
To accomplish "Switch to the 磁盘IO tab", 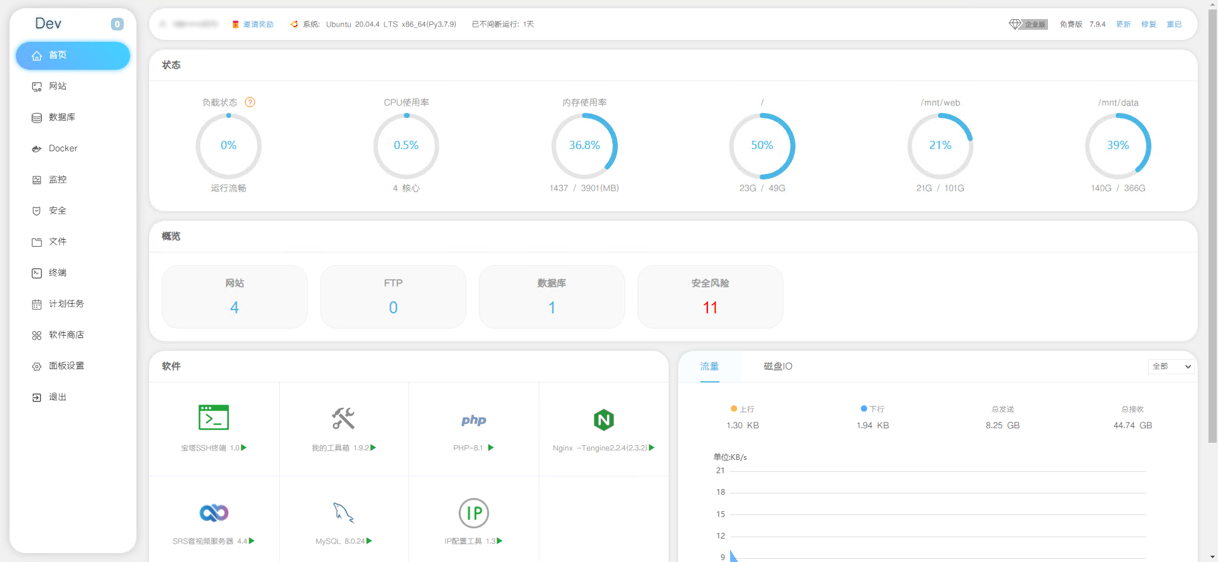I will coord(778,367).
